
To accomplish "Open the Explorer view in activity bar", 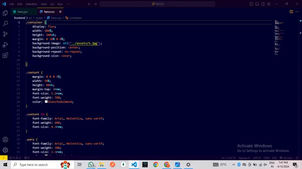I will pos(5,13).
